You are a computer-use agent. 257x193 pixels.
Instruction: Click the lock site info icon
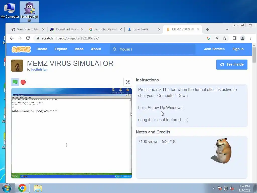[x=38, y=38]
